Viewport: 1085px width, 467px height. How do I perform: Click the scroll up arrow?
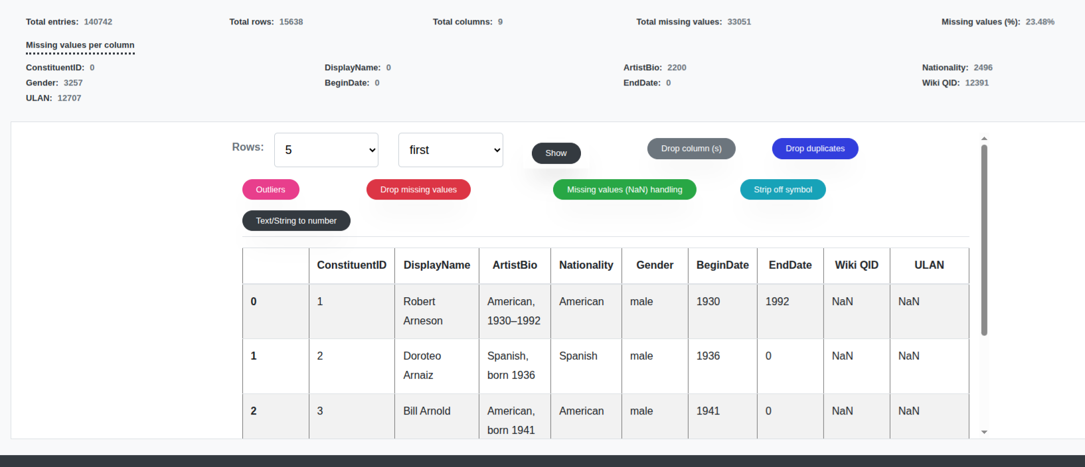(984, 139)
